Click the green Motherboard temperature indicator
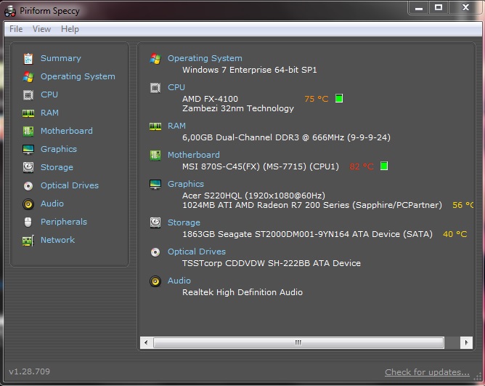 (384, 166)
